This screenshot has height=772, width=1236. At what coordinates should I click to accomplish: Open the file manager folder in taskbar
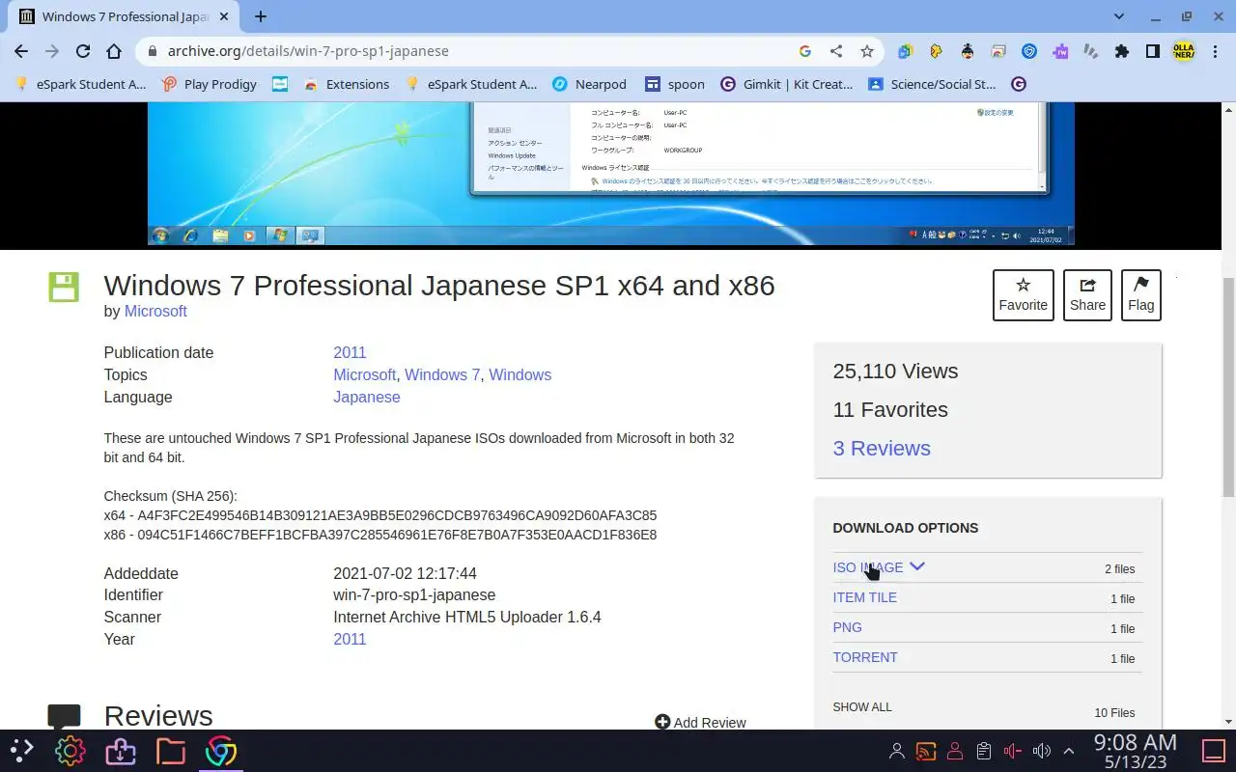170,751
